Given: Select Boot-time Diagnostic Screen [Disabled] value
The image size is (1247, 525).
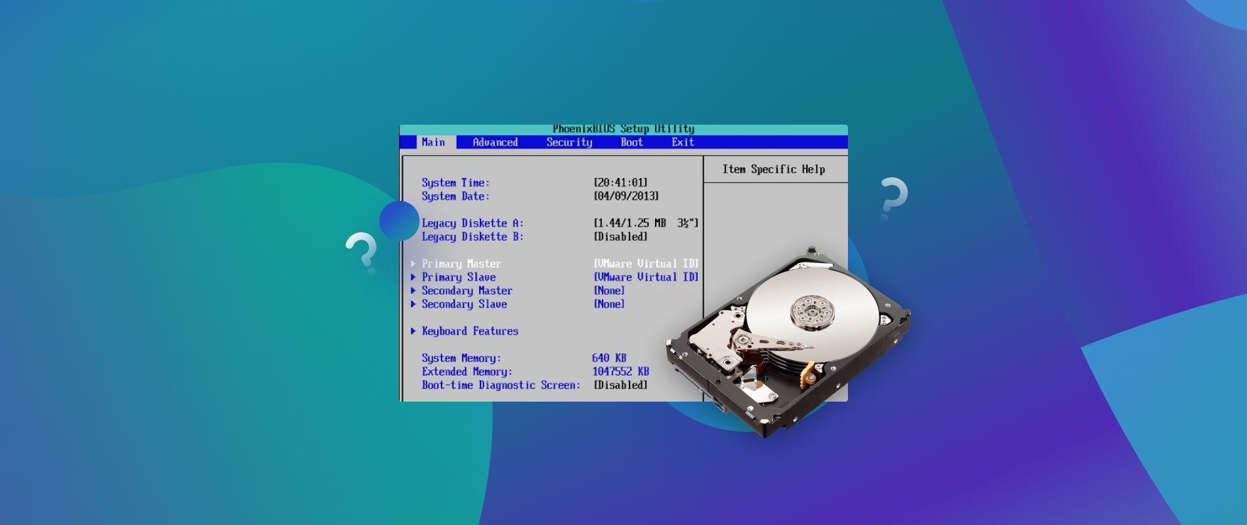Looking at the screenshot, I should (x=621, y=385).
